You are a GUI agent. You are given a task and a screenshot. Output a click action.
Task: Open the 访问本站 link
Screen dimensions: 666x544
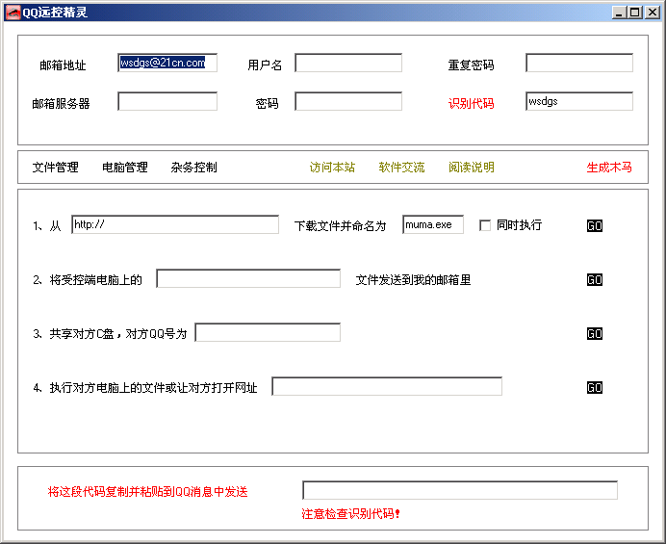coord(332,168)
